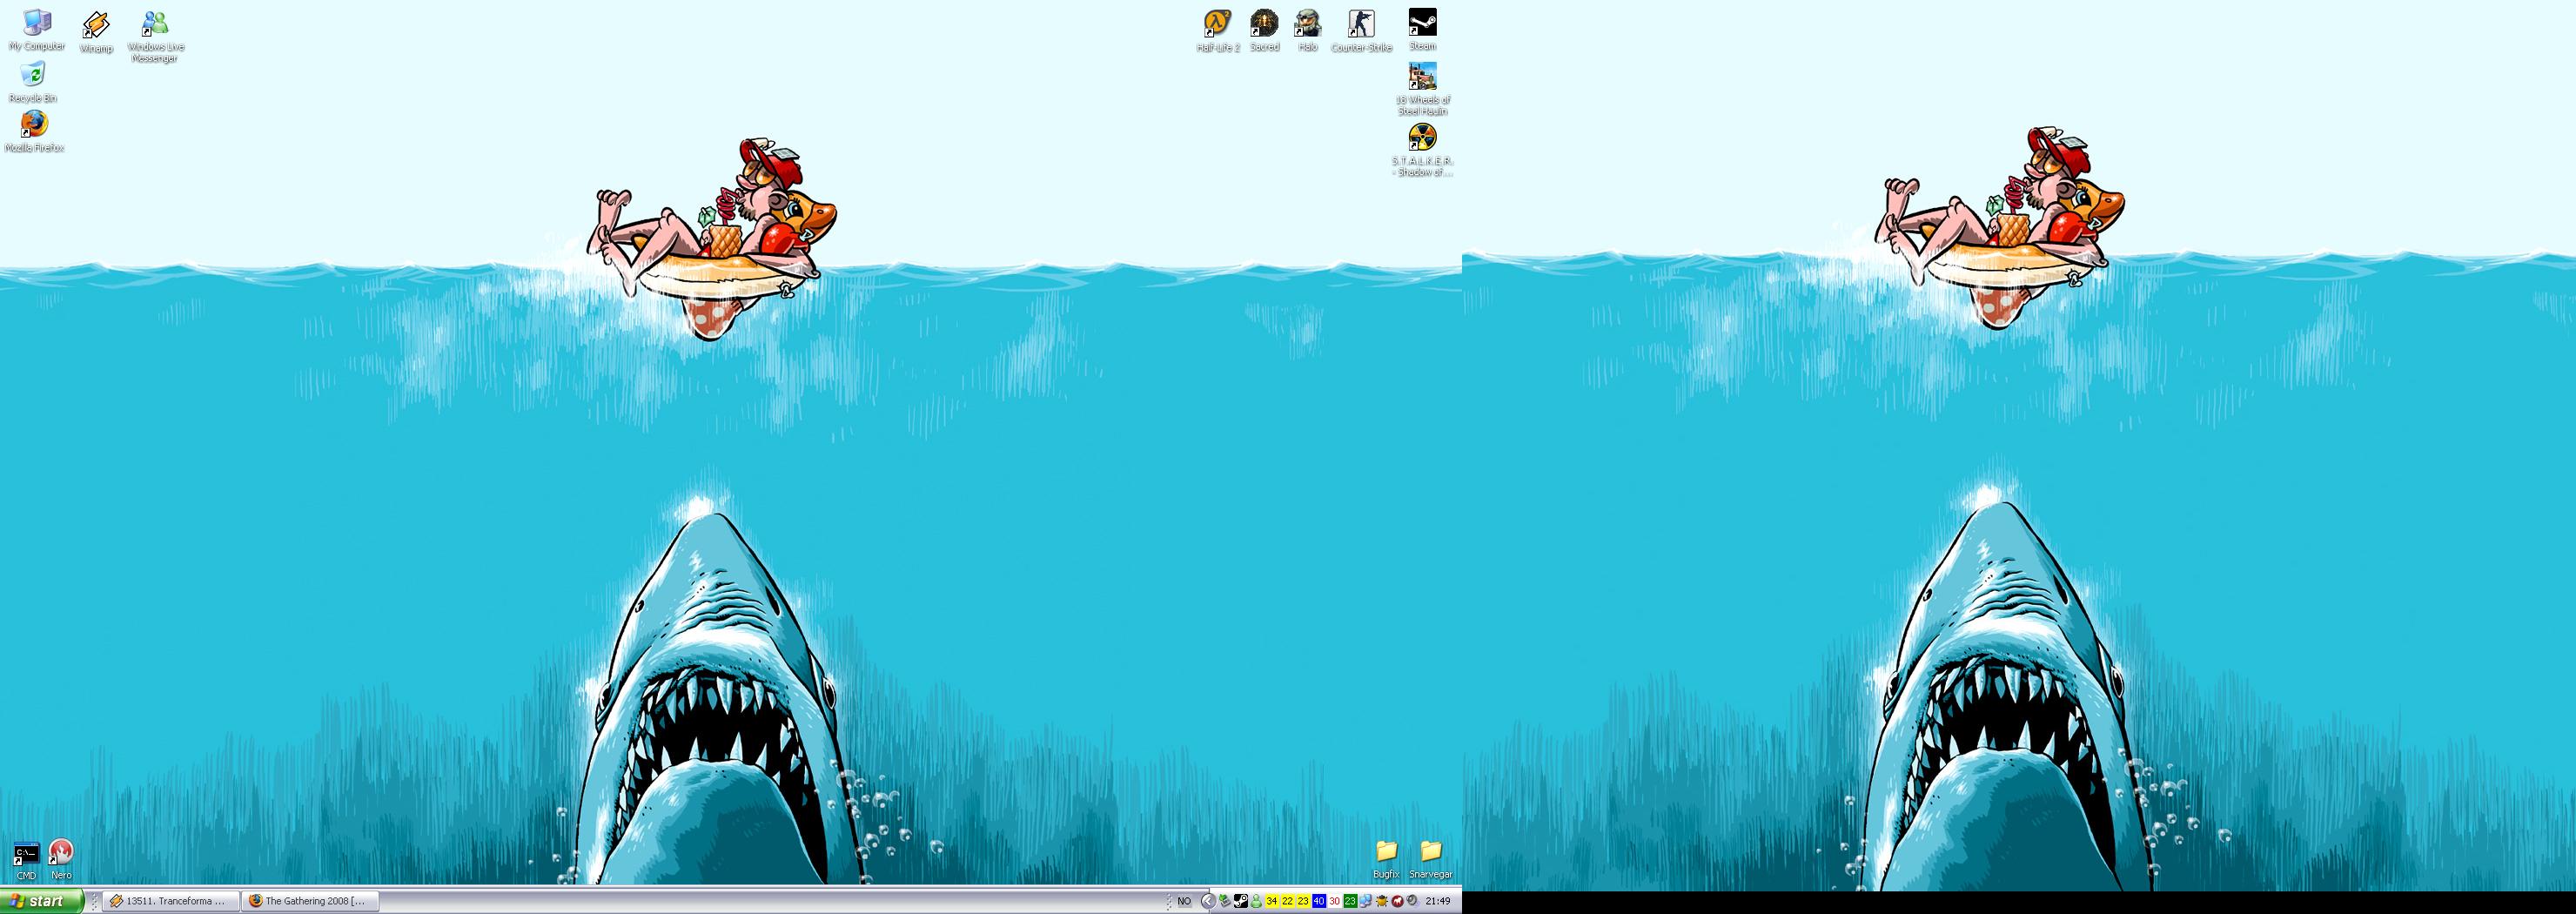2576x914 pixels.
Task: Open the Start menu
Action: tap(41, 901)
